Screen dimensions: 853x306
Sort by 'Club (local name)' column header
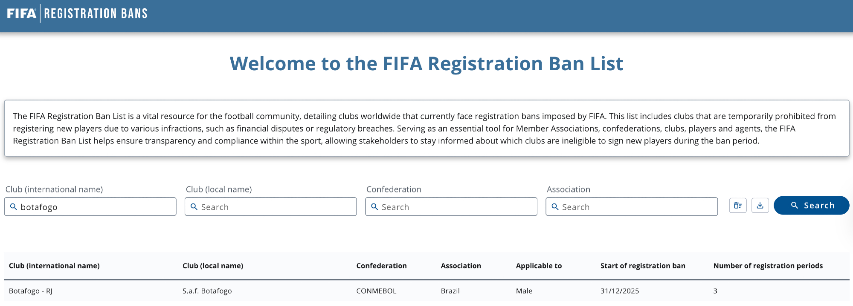pos(213,266)
